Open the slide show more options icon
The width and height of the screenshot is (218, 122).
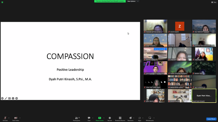(x=13, y=98)
